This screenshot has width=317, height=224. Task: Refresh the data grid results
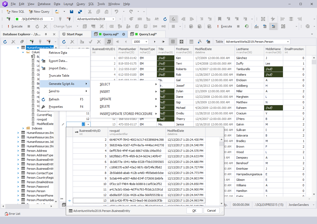64,41
